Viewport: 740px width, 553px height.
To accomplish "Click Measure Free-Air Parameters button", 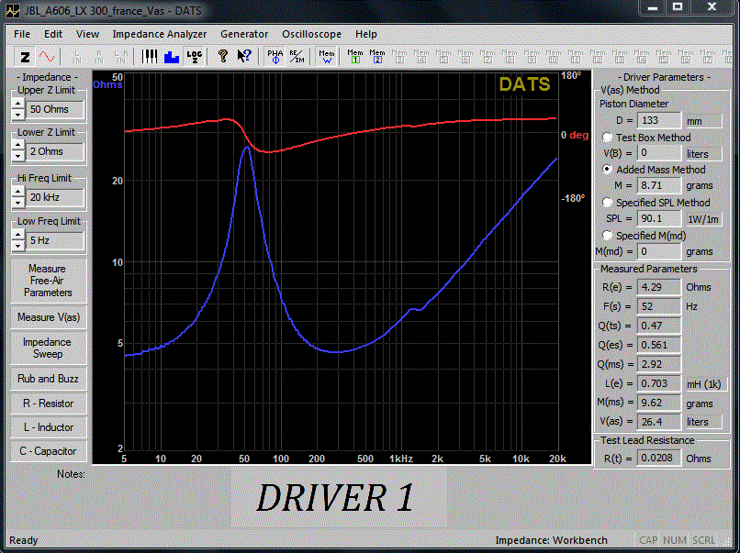I will (48, 281).
